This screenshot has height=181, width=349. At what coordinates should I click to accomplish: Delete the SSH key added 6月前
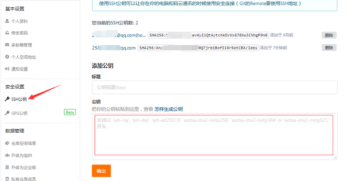coord(329,35)
